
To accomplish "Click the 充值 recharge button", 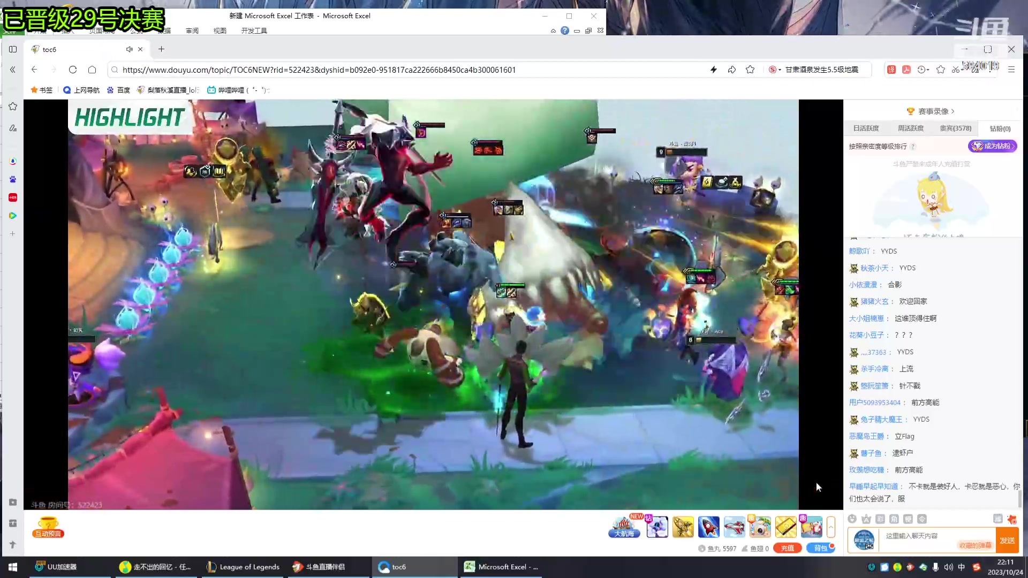I will tap(787, 548).
